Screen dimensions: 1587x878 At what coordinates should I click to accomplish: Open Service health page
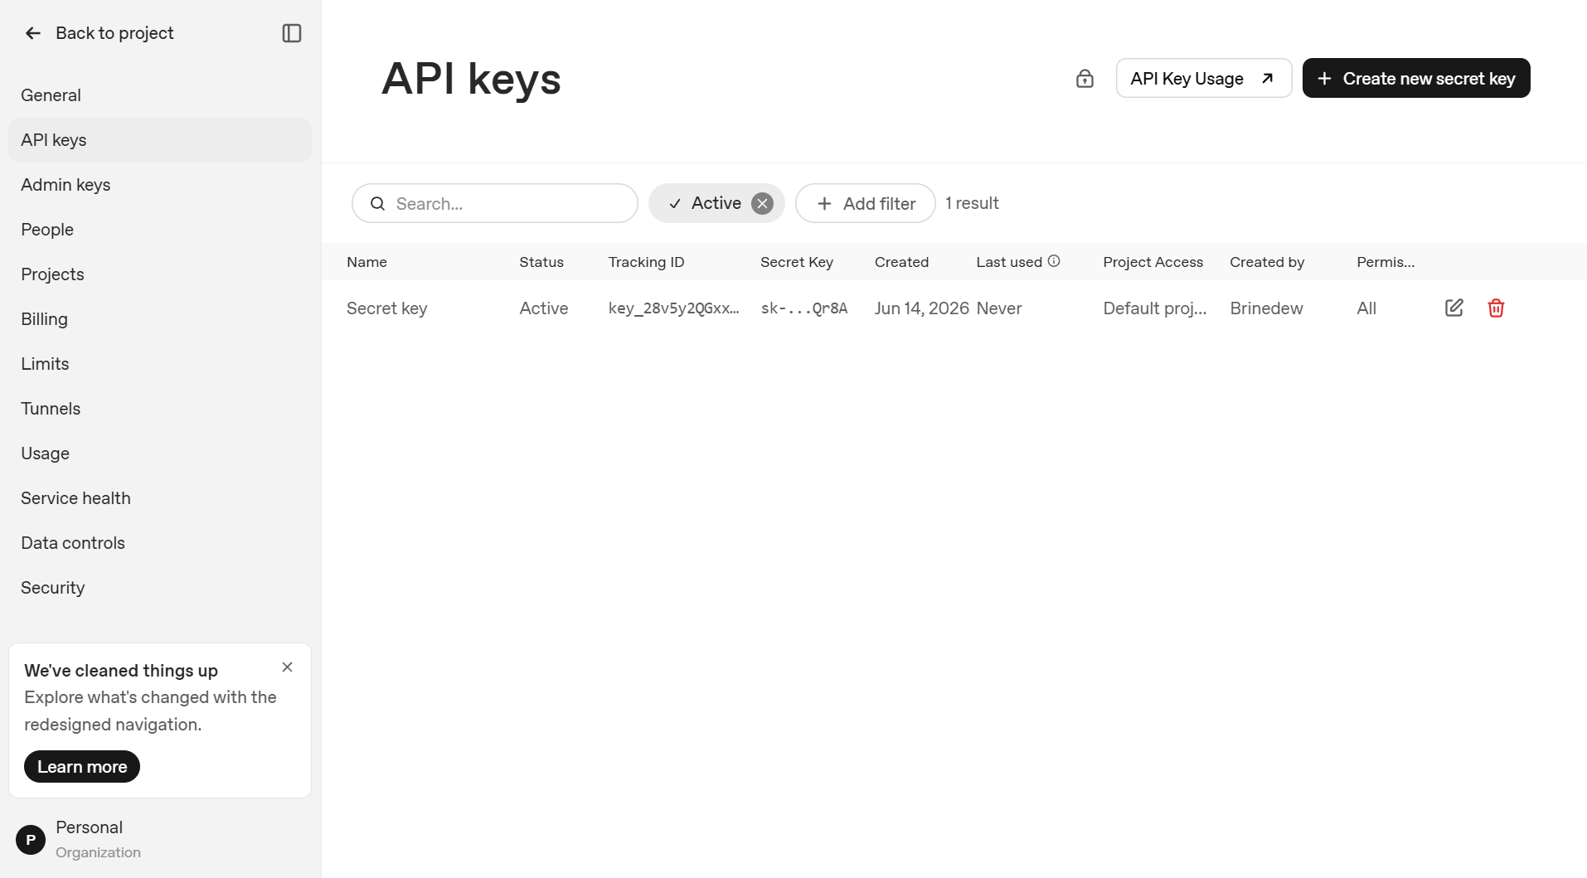160,498
